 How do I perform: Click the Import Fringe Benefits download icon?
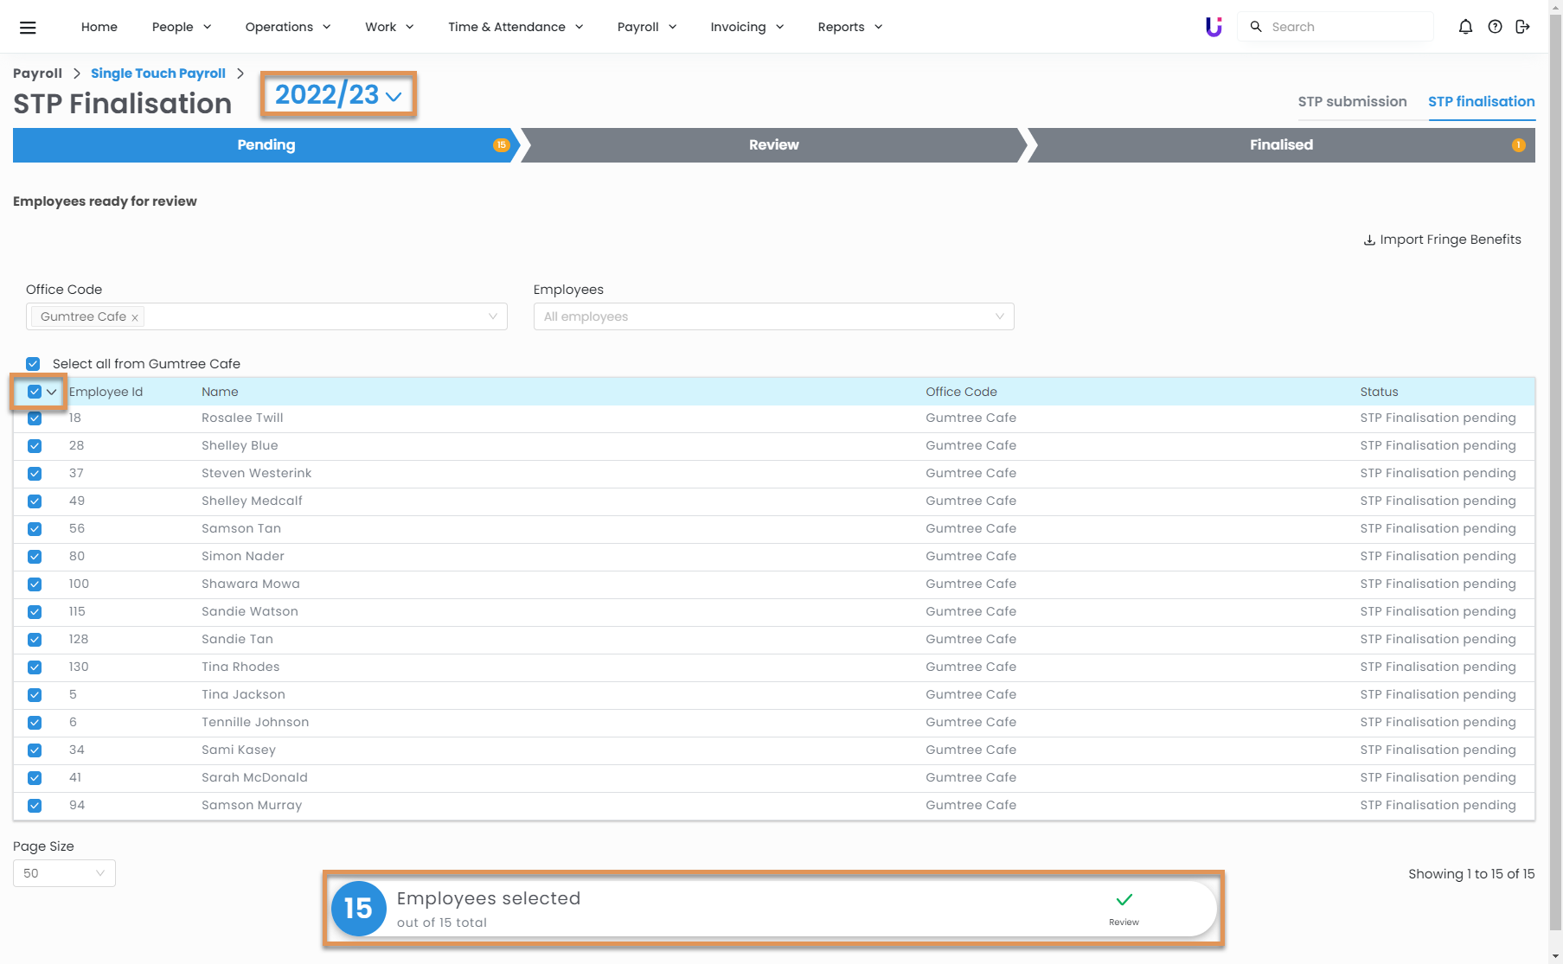(1369, 240)
